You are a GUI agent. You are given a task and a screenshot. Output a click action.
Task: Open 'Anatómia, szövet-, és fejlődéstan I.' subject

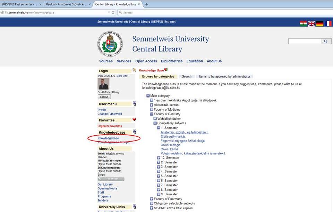(x=184, y=132)
